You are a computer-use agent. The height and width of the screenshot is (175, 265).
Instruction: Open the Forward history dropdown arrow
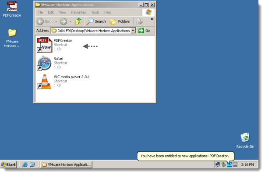71,21
